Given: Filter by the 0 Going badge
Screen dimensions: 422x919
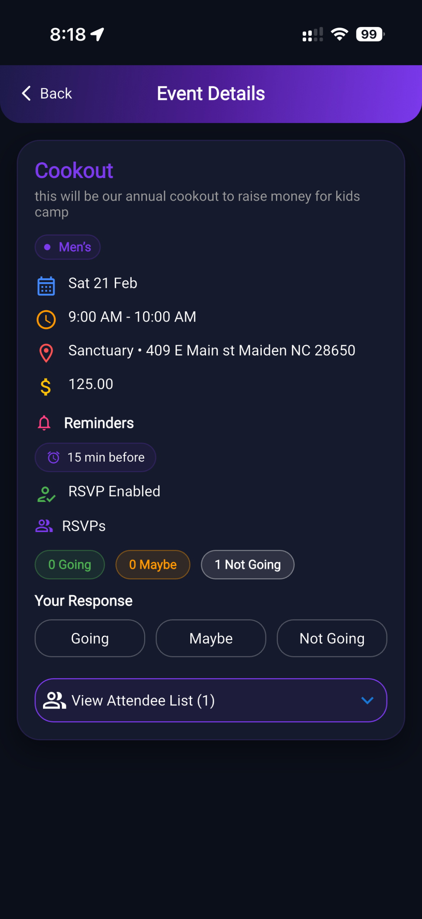Looking at the screenshot, I should tap(70, 565).
